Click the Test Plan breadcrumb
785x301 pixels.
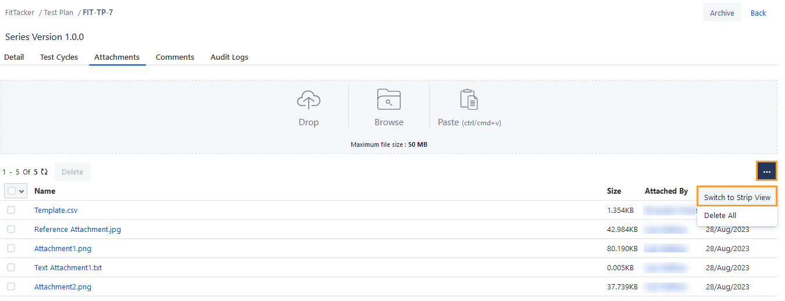59,12
